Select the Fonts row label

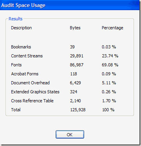pyautogui.click(x=16, y=65)
